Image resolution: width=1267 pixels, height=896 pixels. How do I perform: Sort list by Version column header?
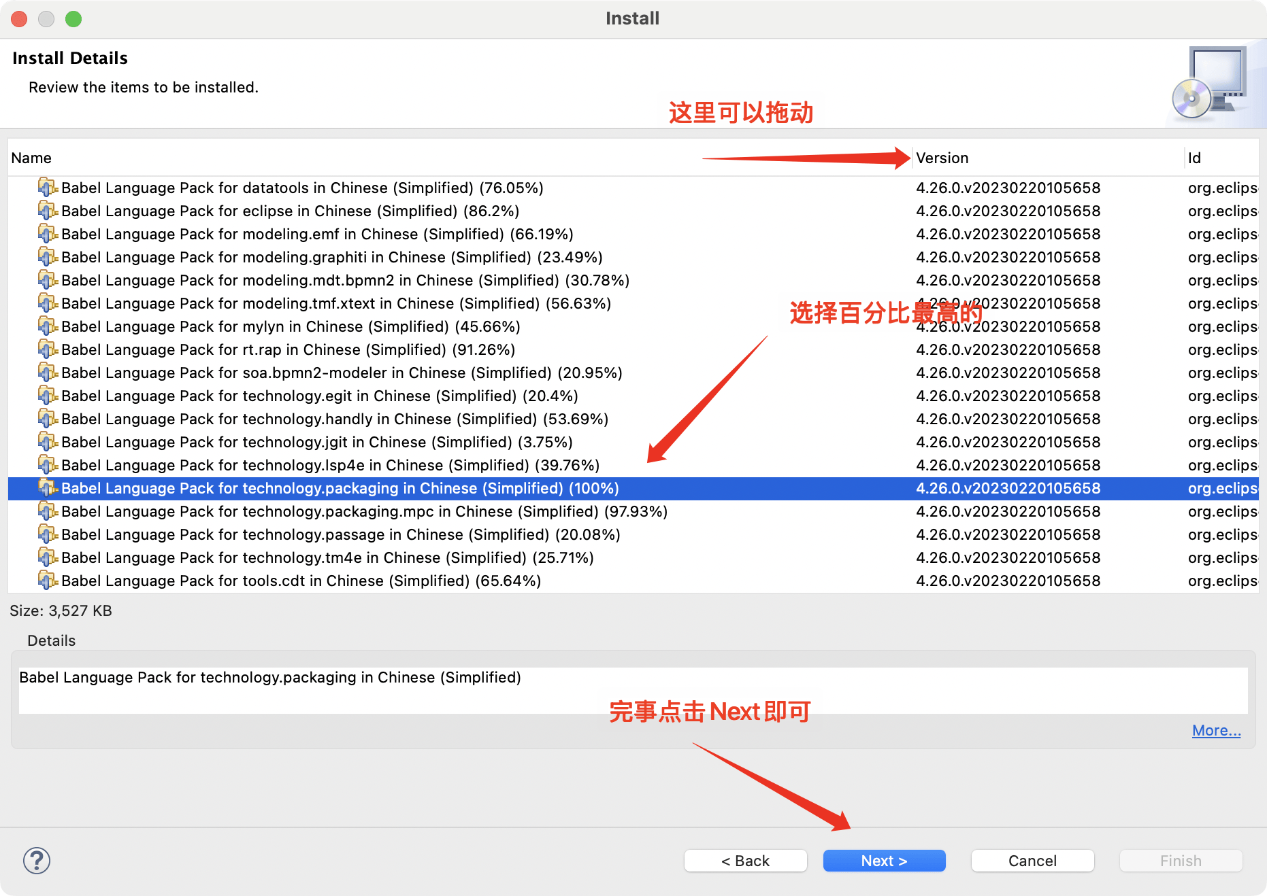tap(1048, 158)
